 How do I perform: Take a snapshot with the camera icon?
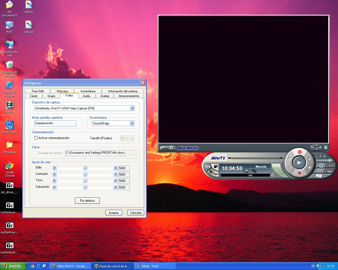click(216, 166)
